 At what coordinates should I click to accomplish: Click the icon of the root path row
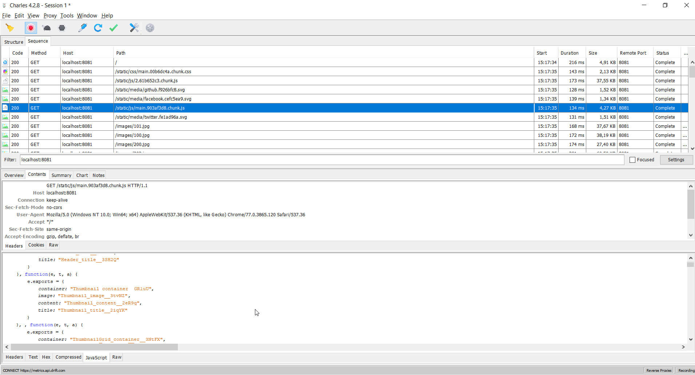(5, 63)
